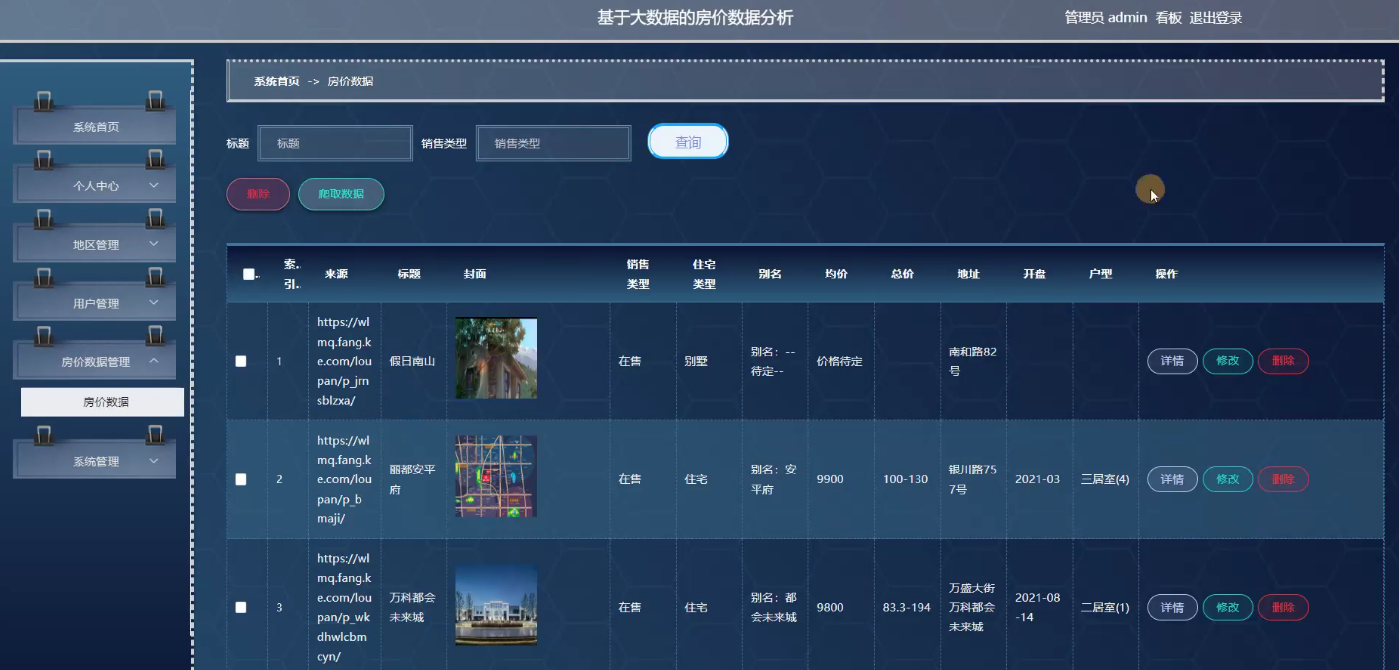Screen dimensions: 1399x670
Task: Click 详情 for the 假日南山 row
Action: click(1172, 361)
